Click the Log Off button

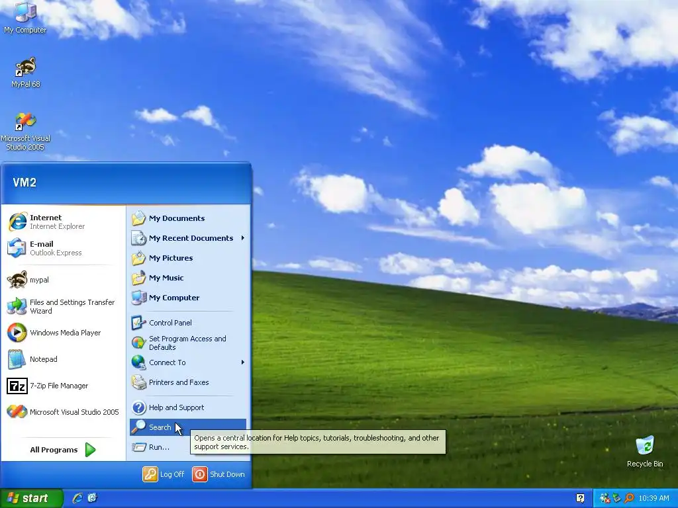164,474
